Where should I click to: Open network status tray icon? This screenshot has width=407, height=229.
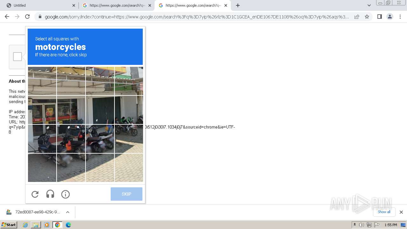[369, 225]
